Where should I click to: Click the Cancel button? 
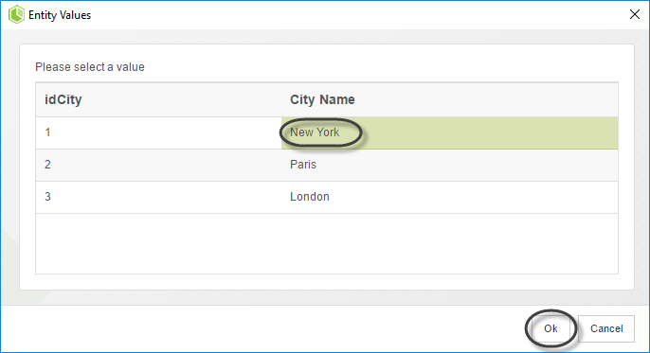(x=606, y=328)
